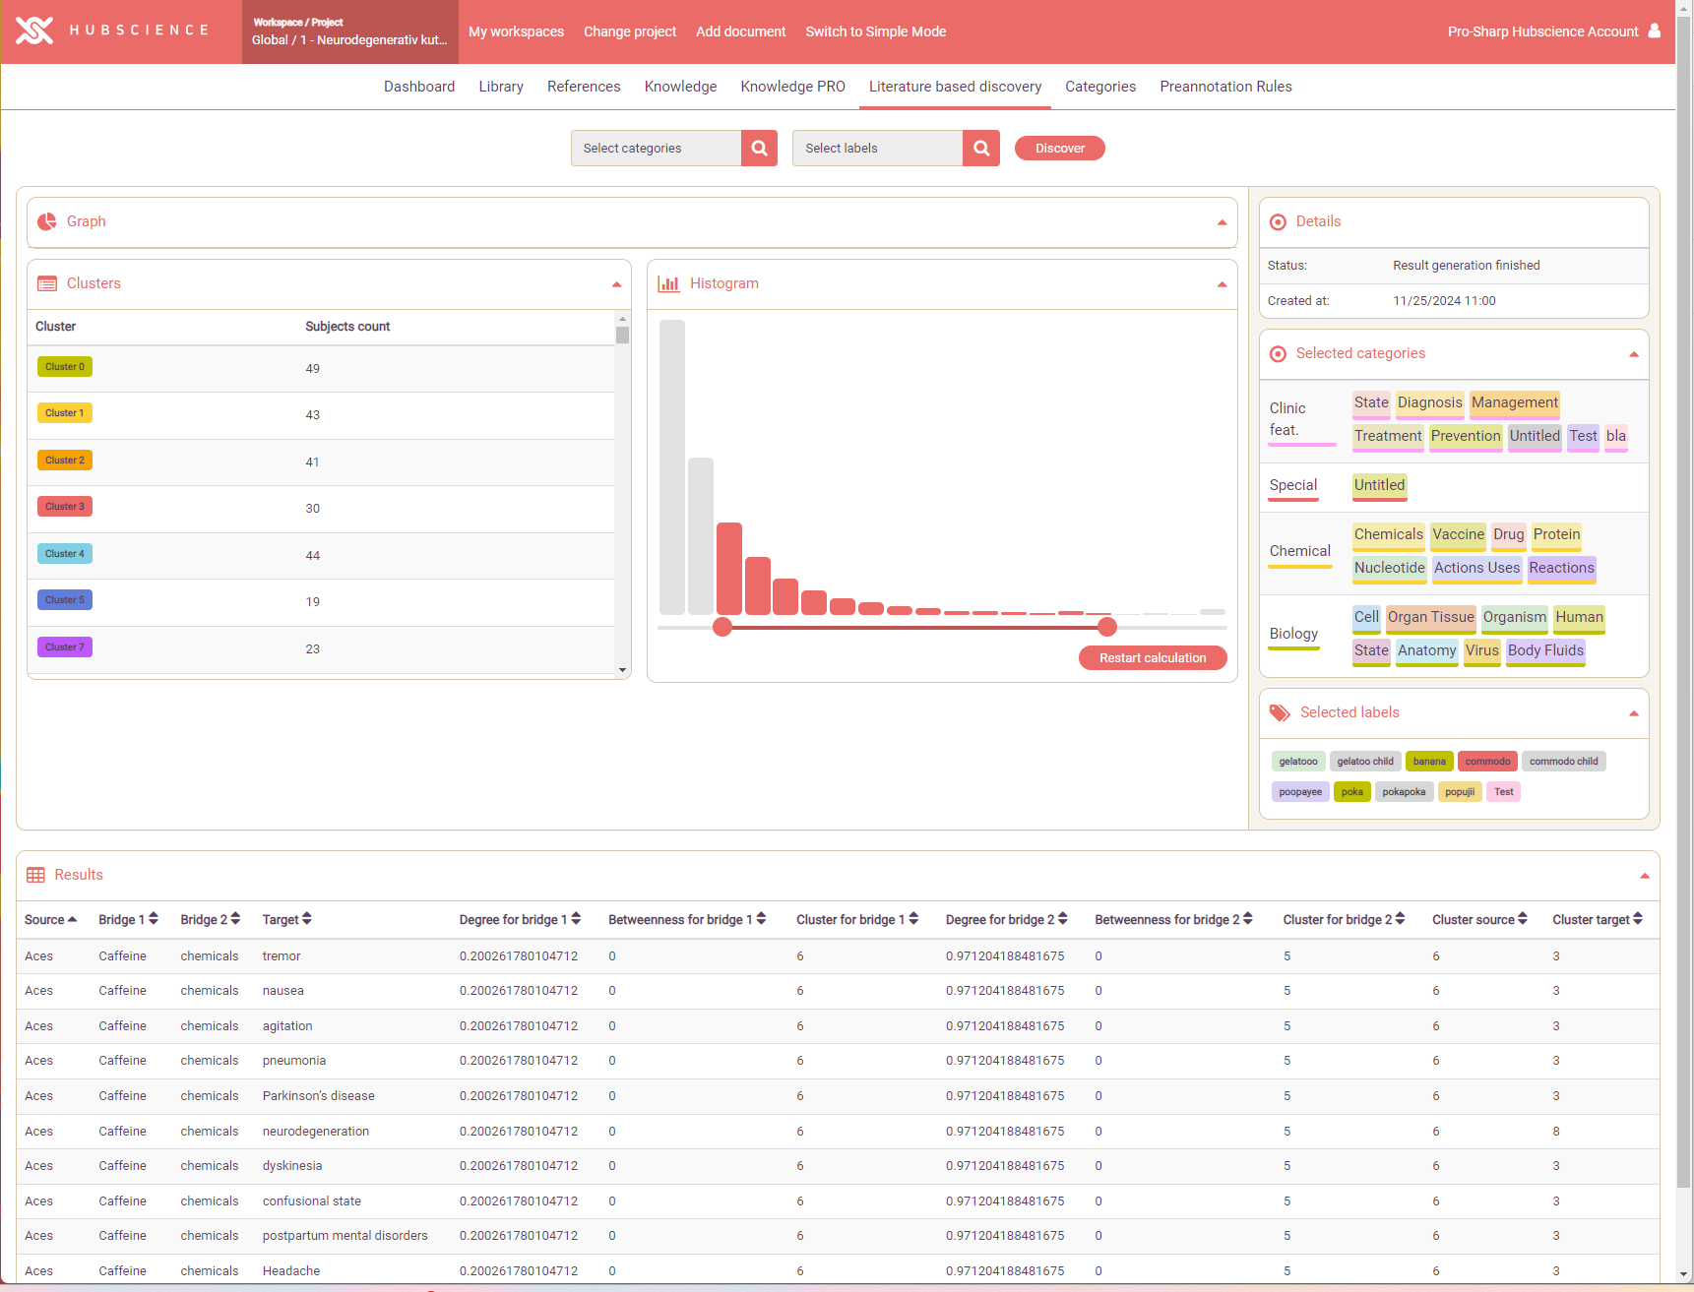Screen dimensions: 1694x1292
Task: Click the Selected labels tag icon
Action: [x=1280, y=713]
